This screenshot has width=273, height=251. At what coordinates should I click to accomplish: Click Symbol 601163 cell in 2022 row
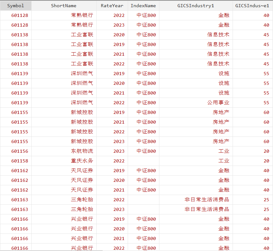pos(16,200)
